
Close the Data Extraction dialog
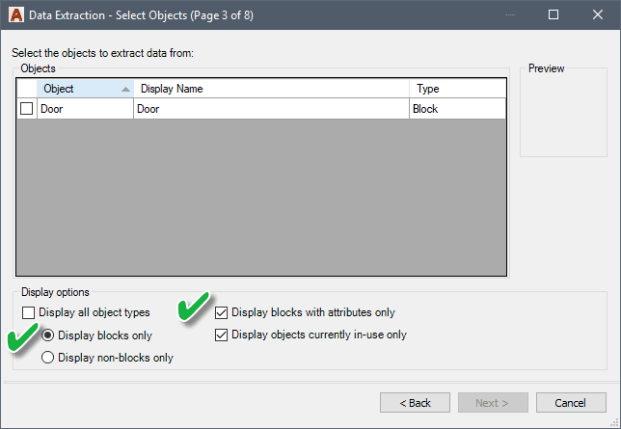pos(598,15)
